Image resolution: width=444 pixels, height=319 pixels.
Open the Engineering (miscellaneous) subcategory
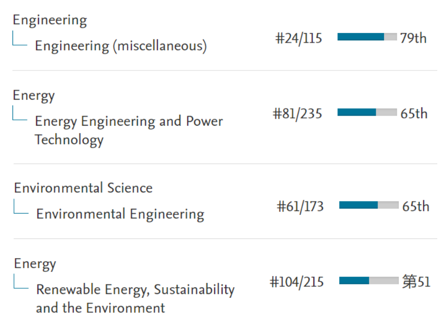pos(121,46)
